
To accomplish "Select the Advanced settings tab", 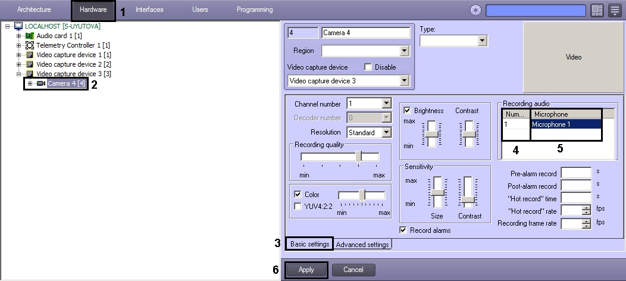I will pyautogui.click(x=362, y=244).
